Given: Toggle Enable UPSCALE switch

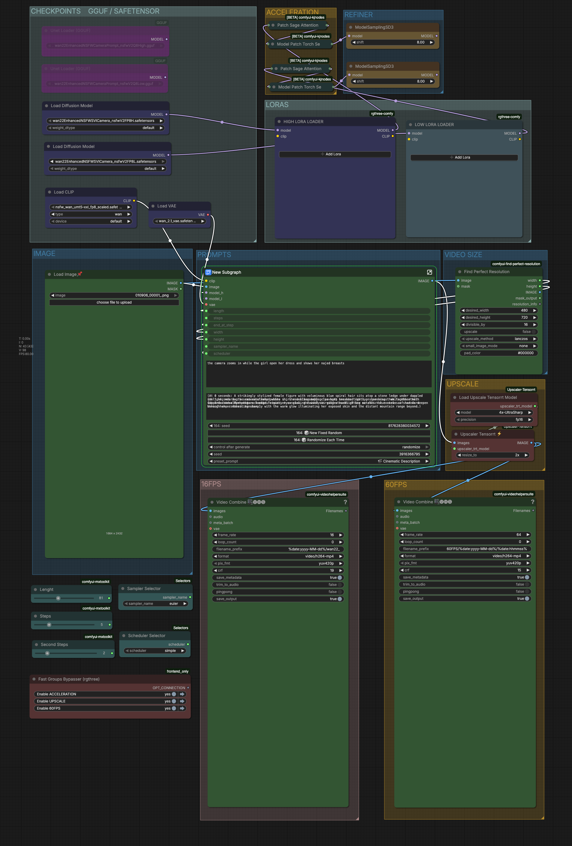Looking at the screenshot, I should [174, 701].
